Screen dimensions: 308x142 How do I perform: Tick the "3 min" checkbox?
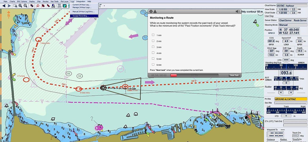153,47
